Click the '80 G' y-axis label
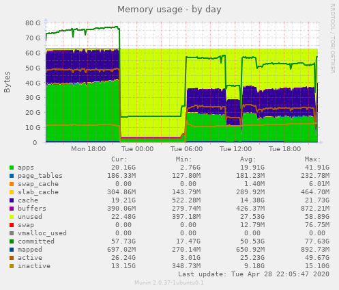Image resolution: width=339 pixels, height=290 pixels. click(x=33, y=23)
